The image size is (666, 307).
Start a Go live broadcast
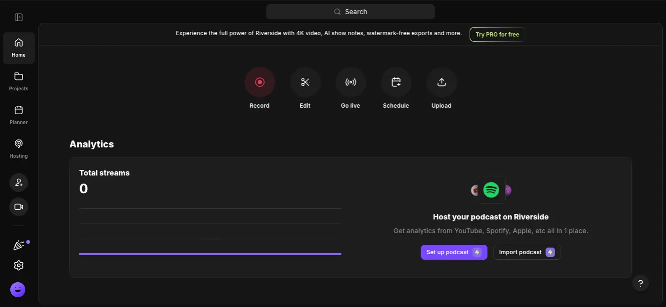(350, 82)
